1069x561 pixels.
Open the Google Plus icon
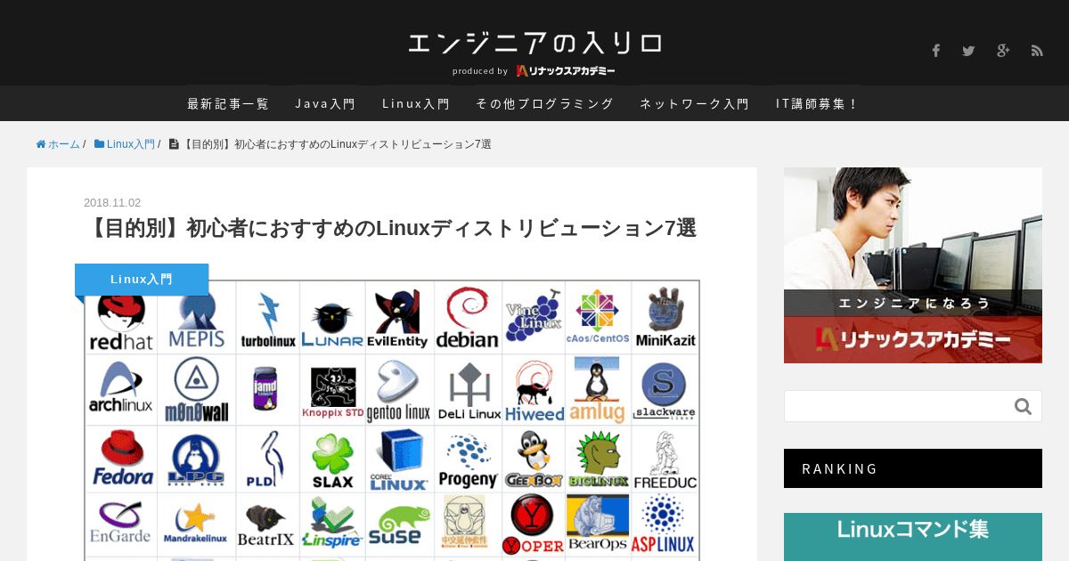click(1003, 51)
